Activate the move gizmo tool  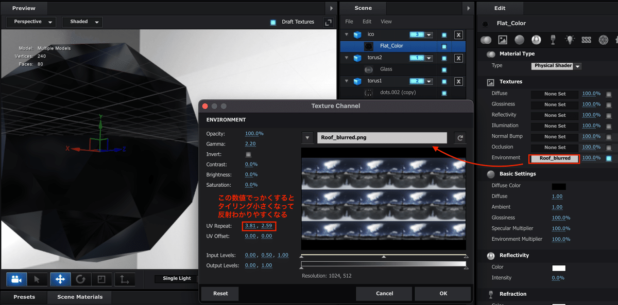(60, 279)
